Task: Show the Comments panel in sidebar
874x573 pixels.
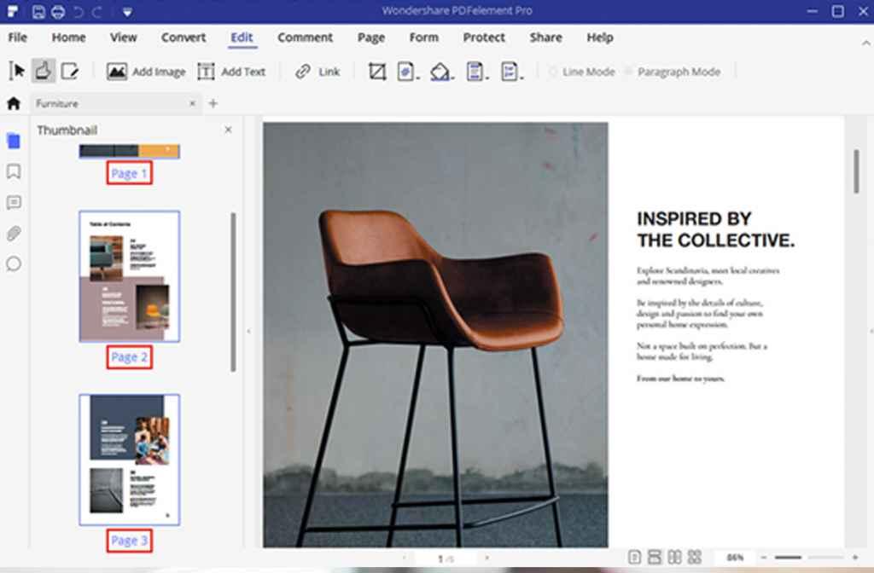Action: [x=14, y=203]
